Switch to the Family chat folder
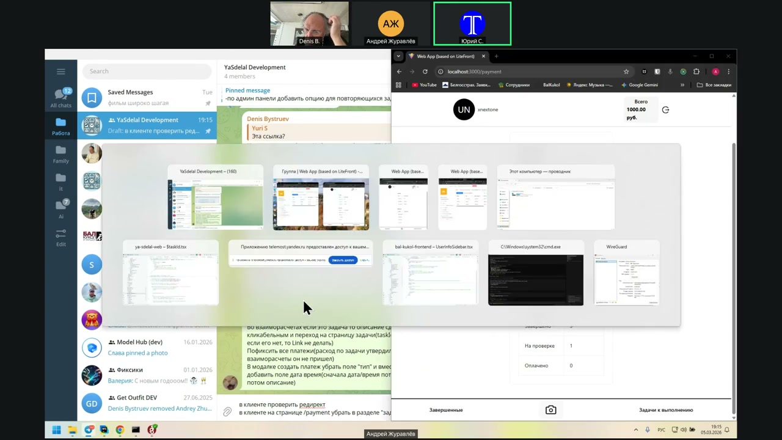 click(60, 155)
